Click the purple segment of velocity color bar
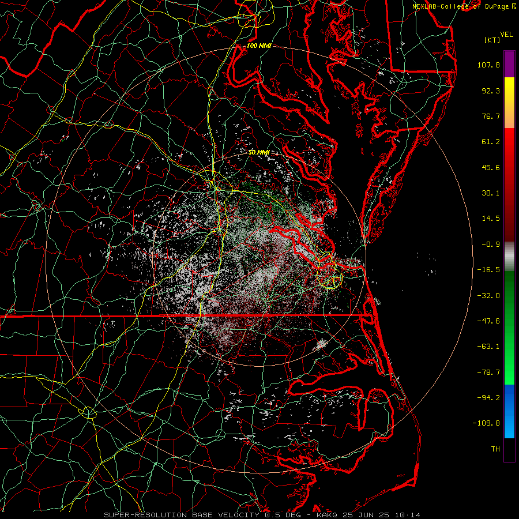Image resolution: width=519 pixels, height=519 pixels. pyautogui.click(x=509, y=64)
